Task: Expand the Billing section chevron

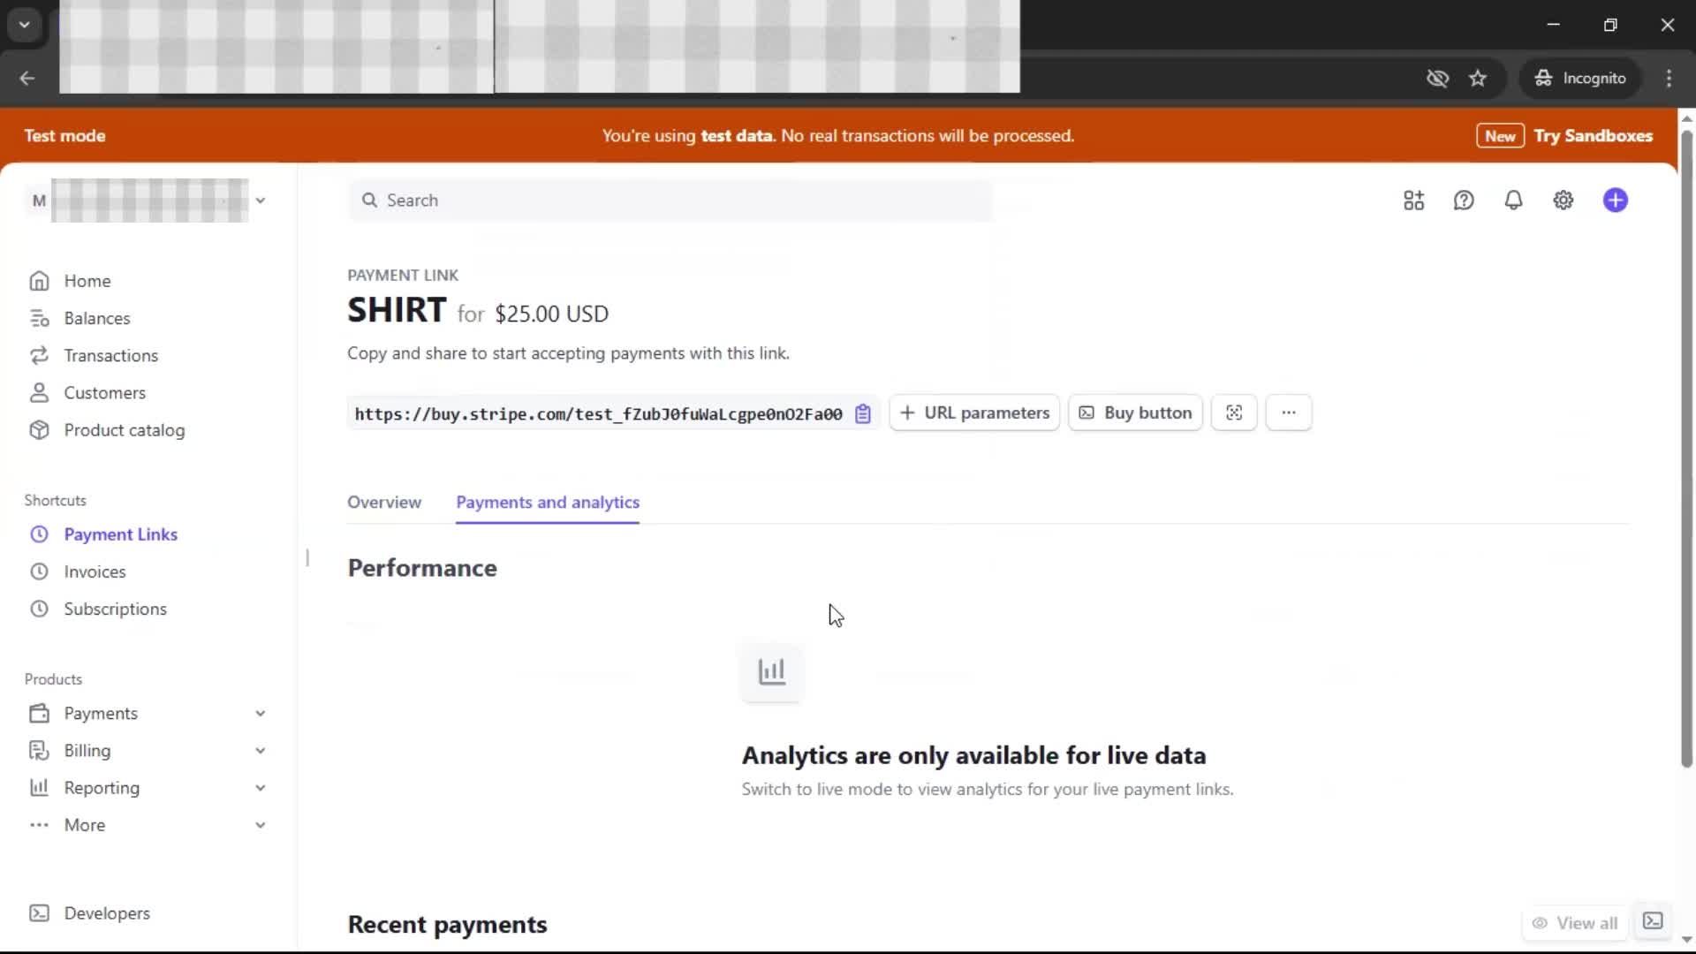Action: click(x=260, y=751)
